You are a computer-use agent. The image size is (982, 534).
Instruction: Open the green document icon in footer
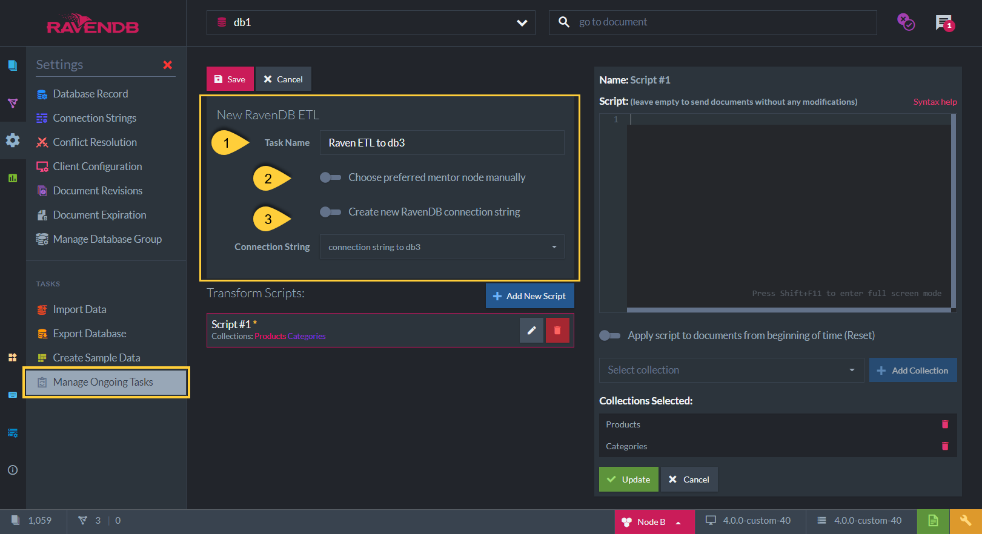coord(933,521)
